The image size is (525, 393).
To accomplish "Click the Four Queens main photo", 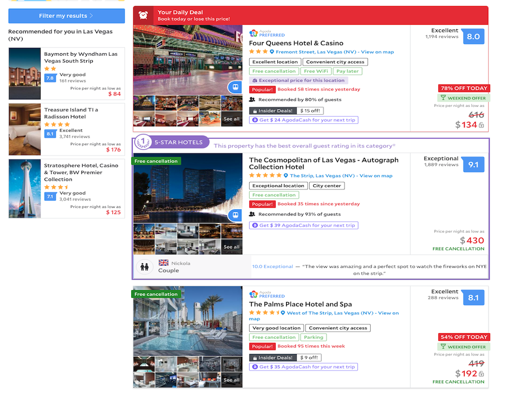I will (x=188, y=60).
